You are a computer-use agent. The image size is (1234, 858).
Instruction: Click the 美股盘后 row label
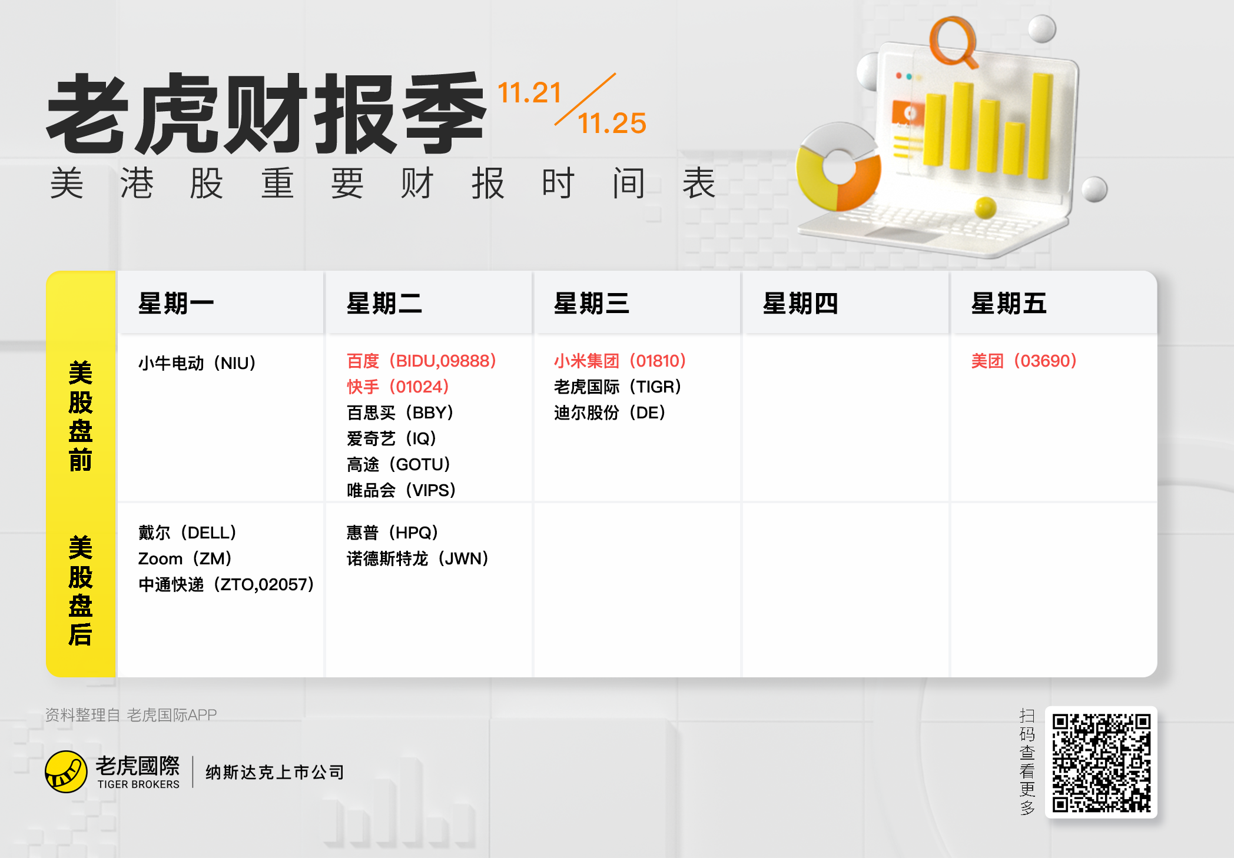[x=81, y=591]
